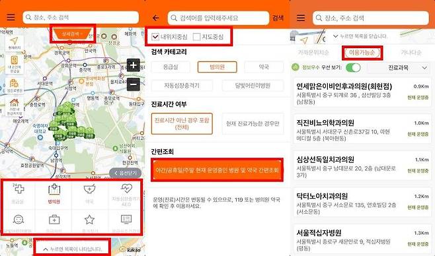Click green 정보우수 badge icon

pyautogui.click(x=296, y=67)
